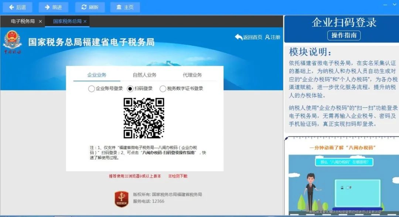The width and height of the screenshot is (399, 217).
Task: Click 一分钟动画了解“八闽办税码” title
Action: [342, 148]
